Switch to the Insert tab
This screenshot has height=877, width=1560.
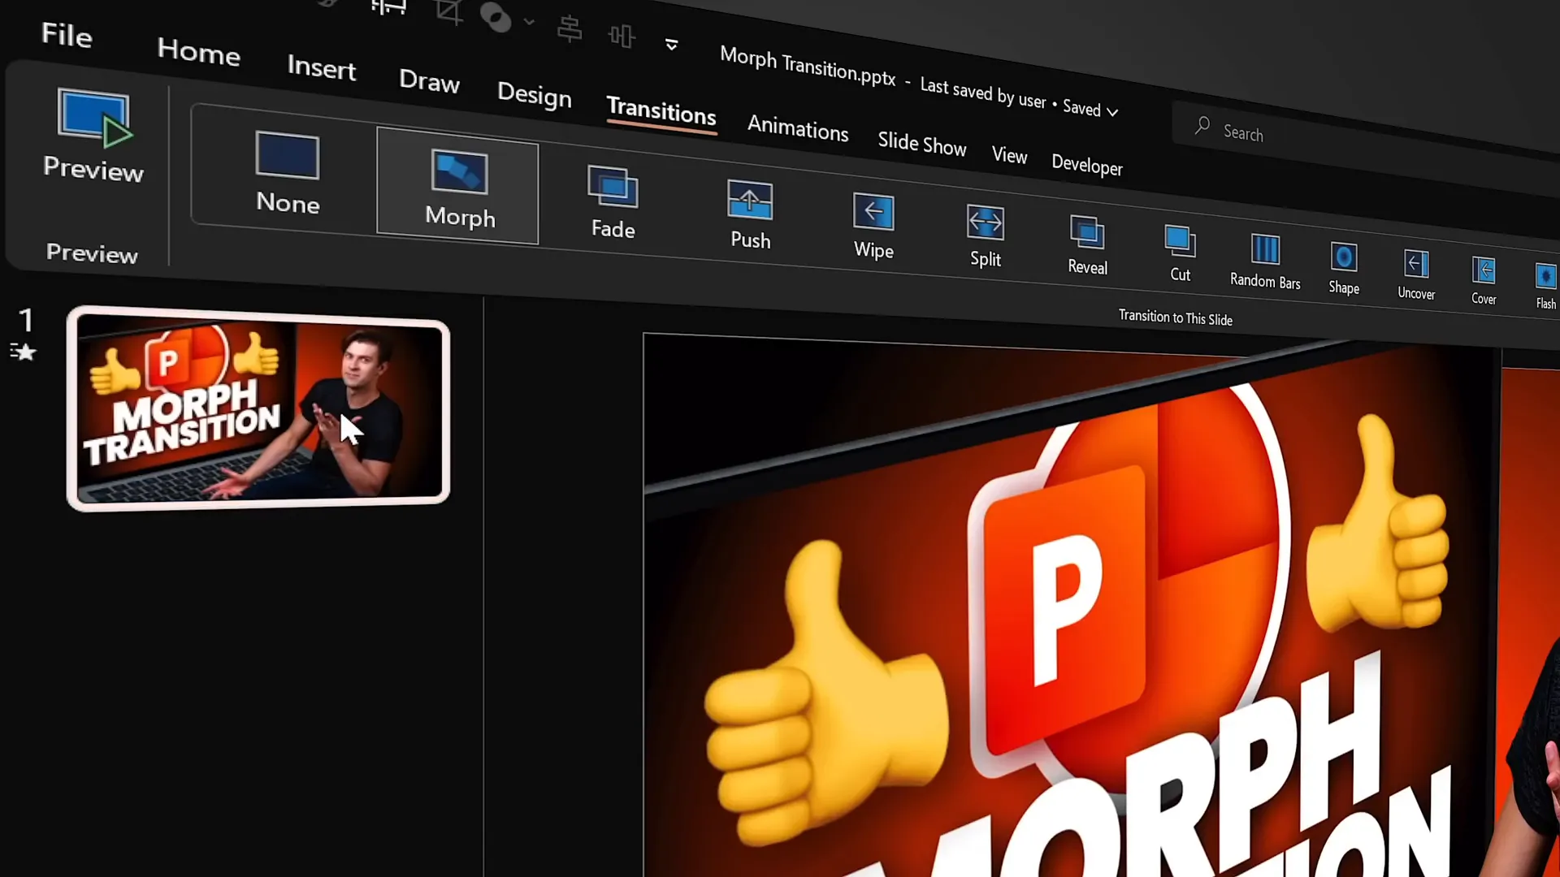coord(321,67)
